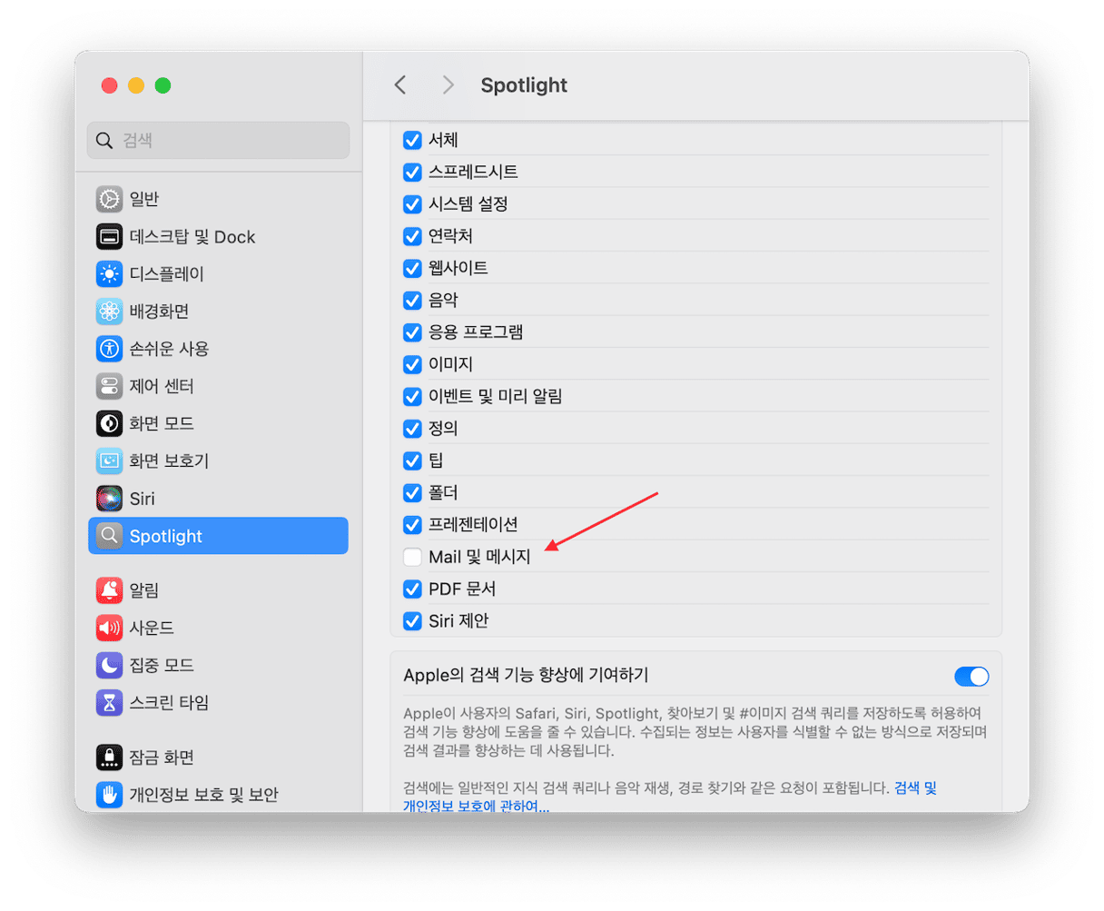Click the Apple의 검색 기능 향상에 기여하기 heading
The height and width of the screenshot is (911, 1104).
pyautogui.click(x=526, y=676)
